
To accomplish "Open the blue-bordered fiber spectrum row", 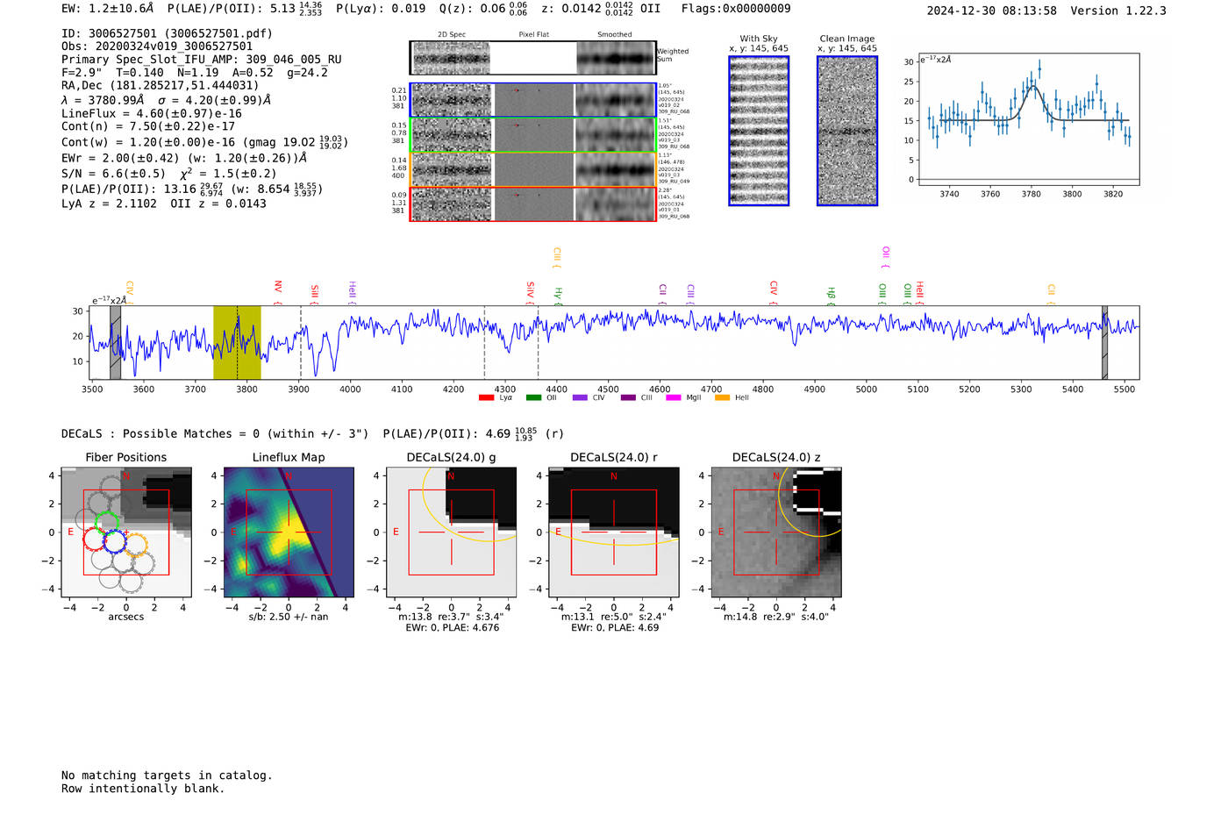I will pos(533,100).
